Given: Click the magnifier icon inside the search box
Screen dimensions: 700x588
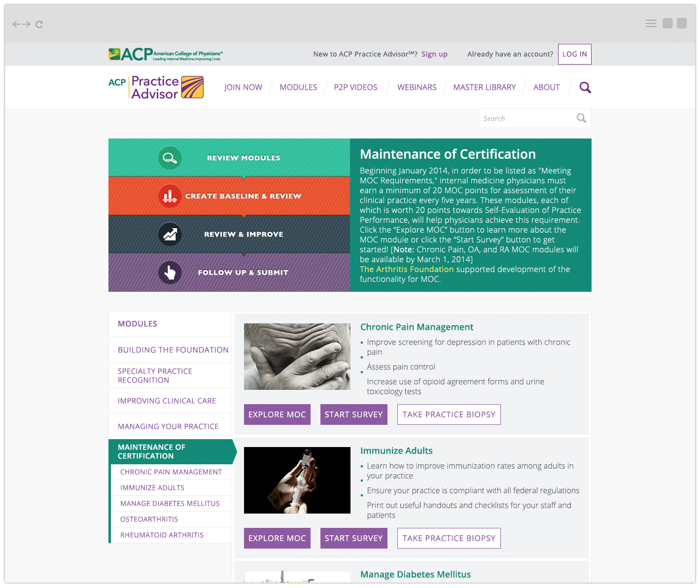Looking at the screenshot, I should (581, 118).
